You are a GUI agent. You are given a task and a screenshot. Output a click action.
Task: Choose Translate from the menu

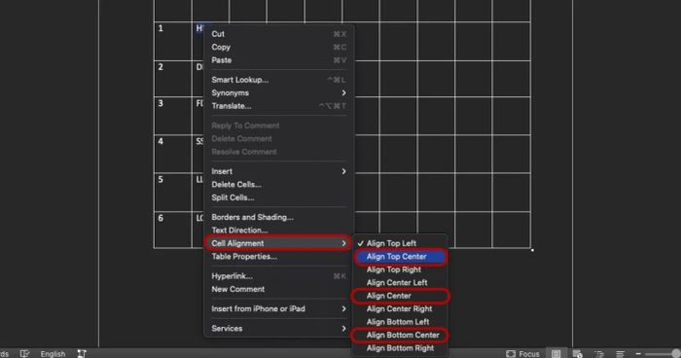(279, 106)
